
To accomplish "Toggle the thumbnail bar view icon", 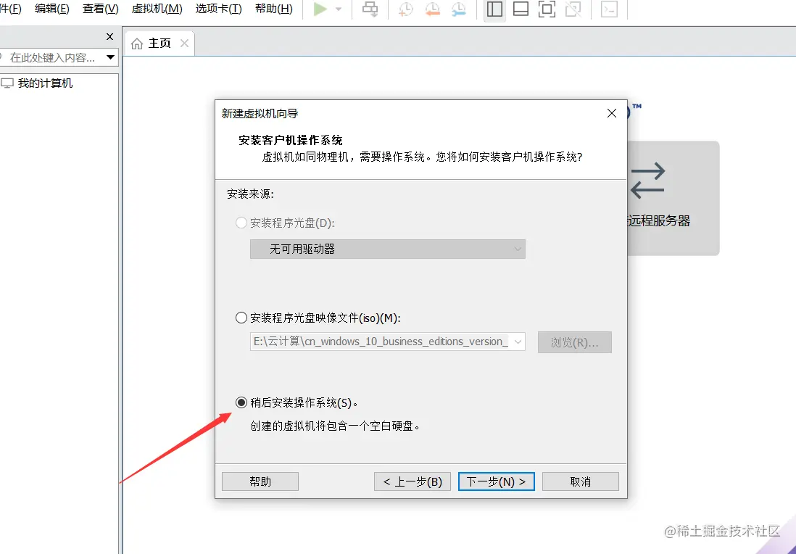I will [521, 9].
